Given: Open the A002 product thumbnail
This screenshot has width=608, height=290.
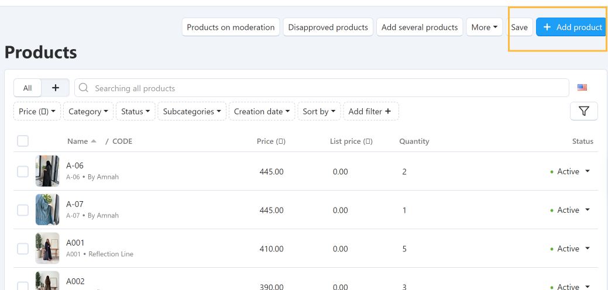Looking at the screenshot, I should 47,281.
